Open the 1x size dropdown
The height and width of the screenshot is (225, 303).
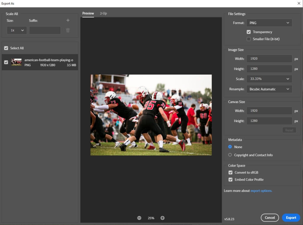(x=17, y=30)
